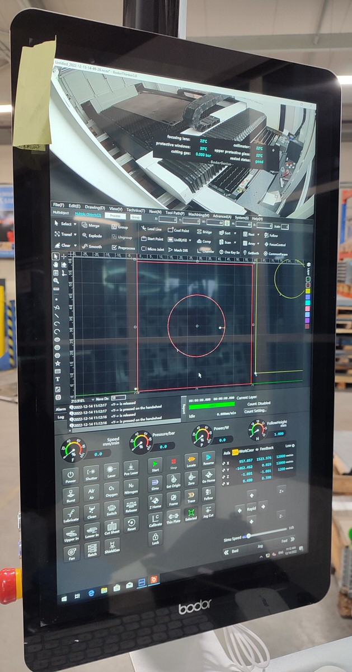This screenshot has width=352, height=672.
Task: Open the Low speed dropdown near Feedback
Action: click(x=289, y=446)
